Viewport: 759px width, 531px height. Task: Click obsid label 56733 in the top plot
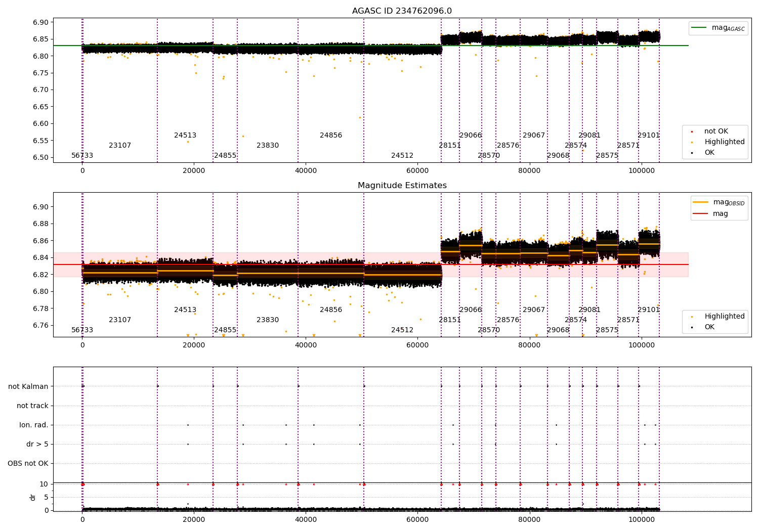point(82,156)
